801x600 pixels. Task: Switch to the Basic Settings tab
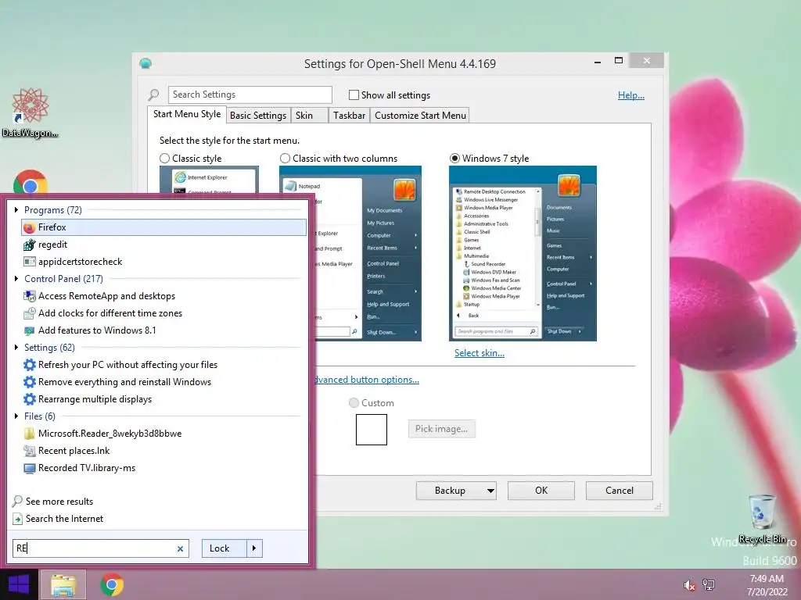pyautogui.click(x=258, y=116)
